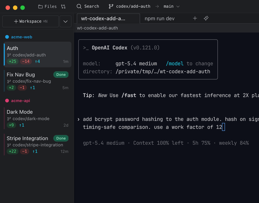Click the pull request icon beside Files

point(63,7)
